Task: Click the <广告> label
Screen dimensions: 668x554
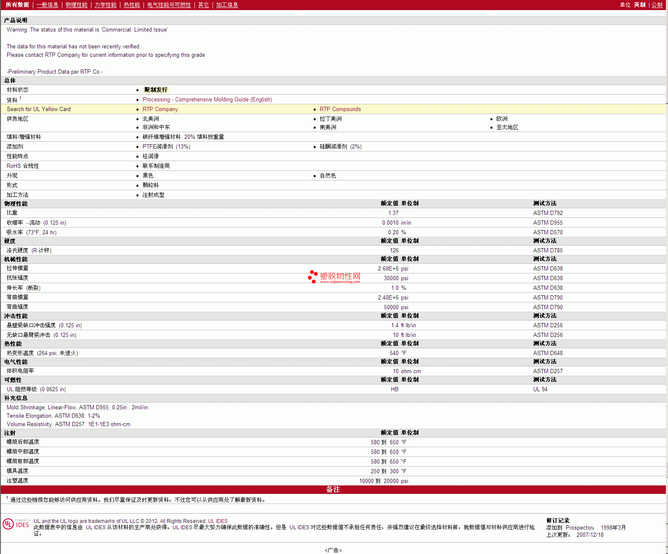Action: (x=333, y=550)
